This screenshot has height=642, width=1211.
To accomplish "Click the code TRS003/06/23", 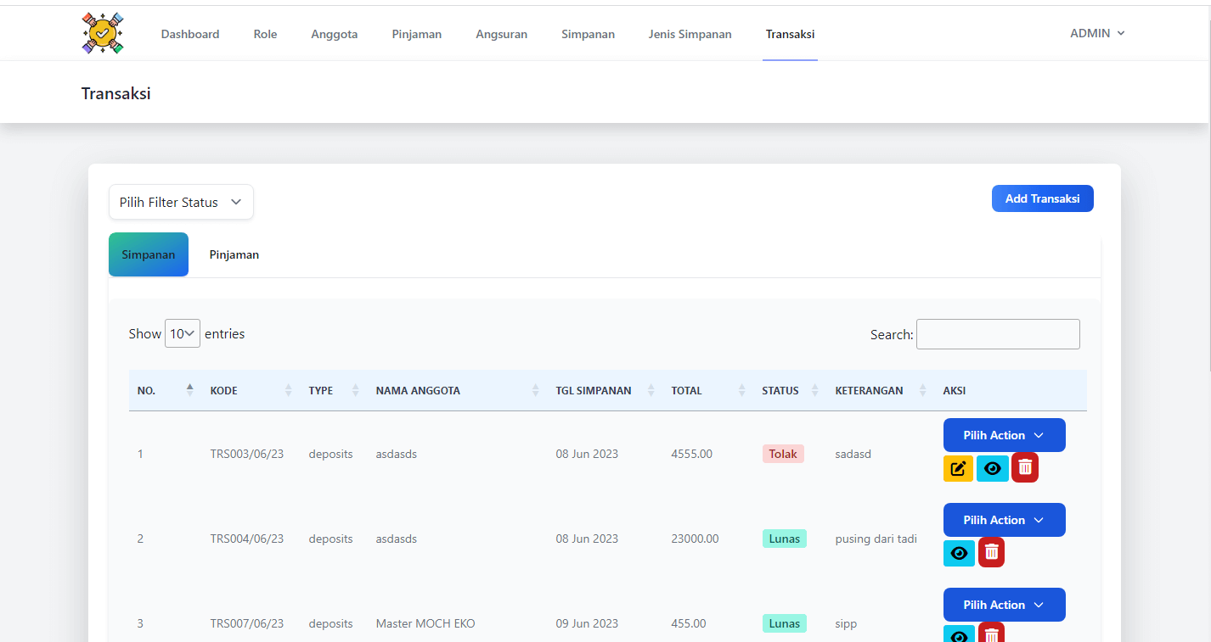I will pyautogui.click(x=247, y=454).
